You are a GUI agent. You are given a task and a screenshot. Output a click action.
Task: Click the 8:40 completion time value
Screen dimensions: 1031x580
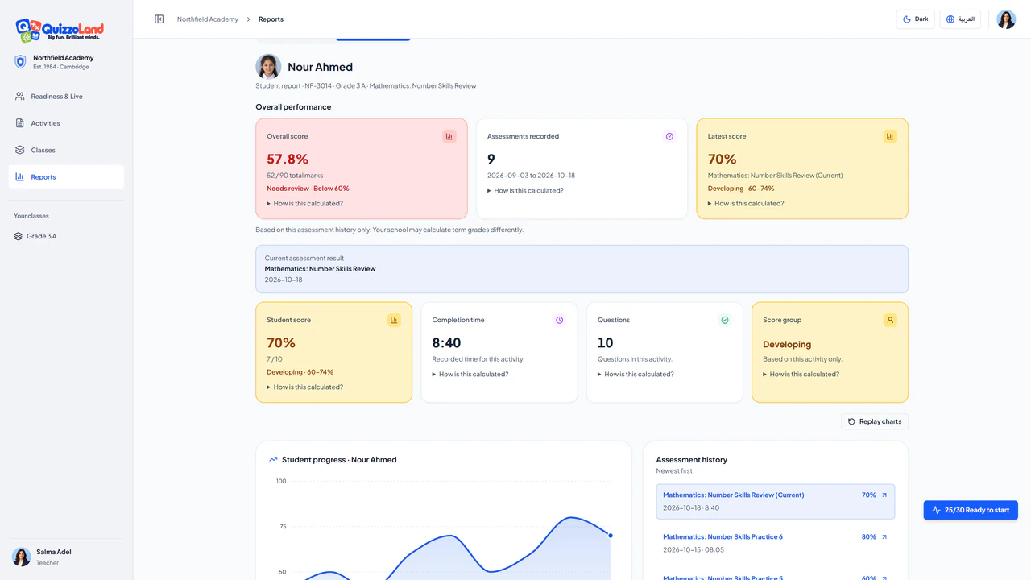point(446,343)
